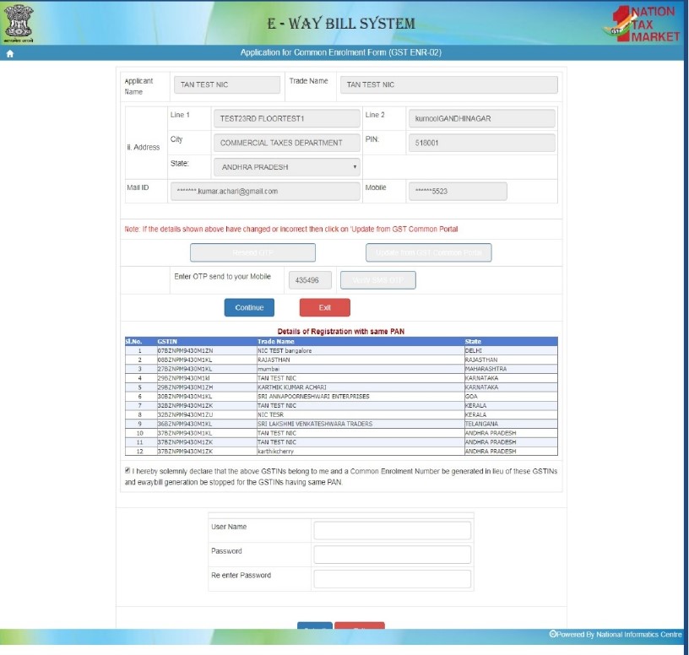Click the GSTIN column header
The height and width of the screenshot is (655, 689).
click(167, 341)
